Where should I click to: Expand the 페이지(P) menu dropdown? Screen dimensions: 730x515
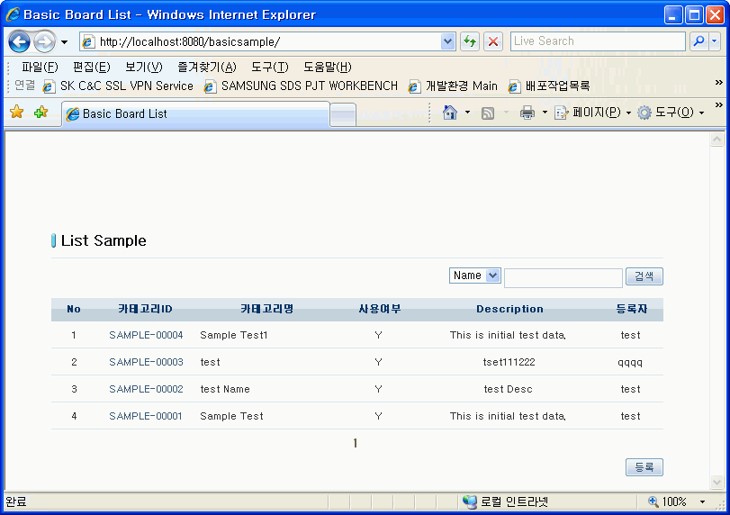coord(628,113)
